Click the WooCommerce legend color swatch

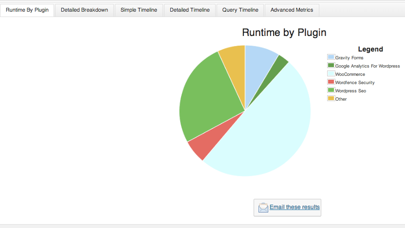pyautogui.click(x=331, y=73)
